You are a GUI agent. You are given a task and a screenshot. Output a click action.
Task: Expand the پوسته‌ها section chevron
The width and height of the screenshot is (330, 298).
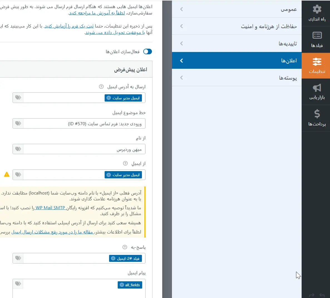[182, 78]
